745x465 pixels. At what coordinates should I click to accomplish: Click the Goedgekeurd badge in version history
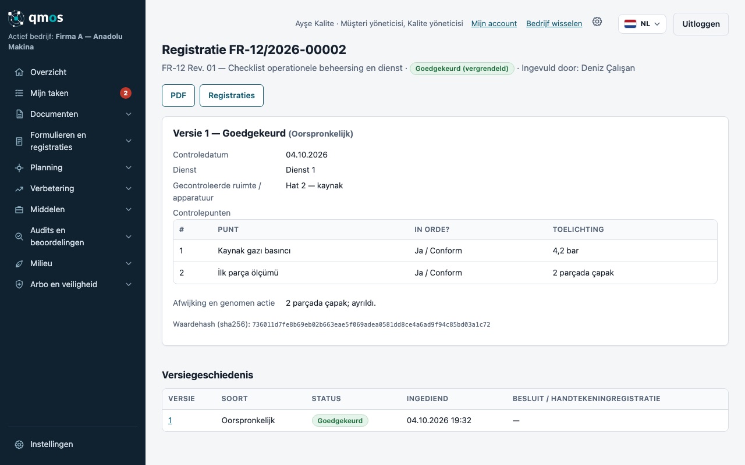[x=340, y=420]
